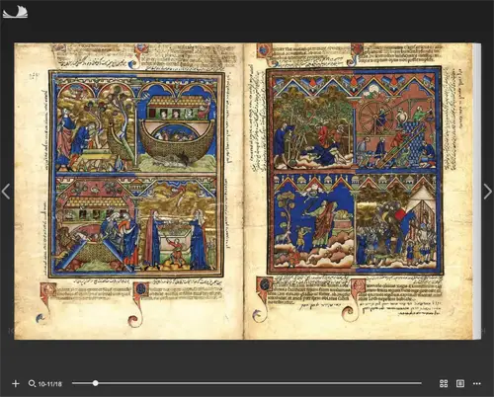The width and height of the screenshot is (494, 397).
Task: Click the magnifier search icon
Action: [x=32, y=383]
